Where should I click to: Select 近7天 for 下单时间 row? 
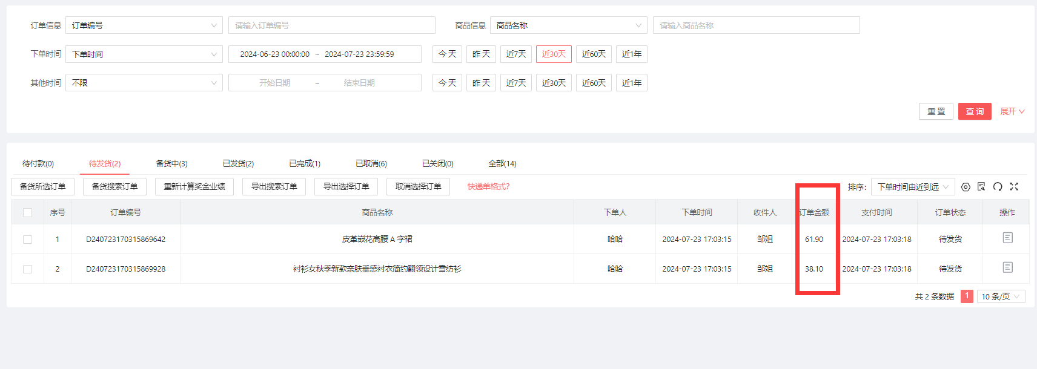tap(515, 54)
